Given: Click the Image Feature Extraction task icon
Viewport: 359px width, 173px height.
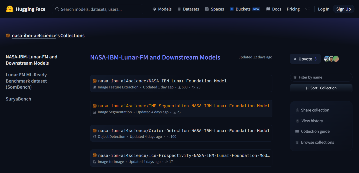Looking at the screenshot, I should pos(94,87).
